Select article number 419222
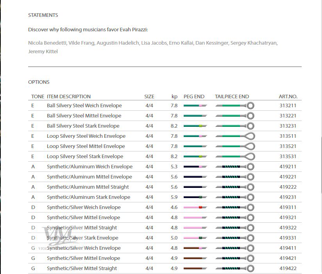The height and width of the screenshot is (274, 322). pos(288,187)
